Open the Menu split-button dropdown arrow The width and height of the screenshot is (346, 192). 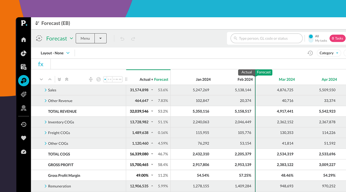pos(101,38)
